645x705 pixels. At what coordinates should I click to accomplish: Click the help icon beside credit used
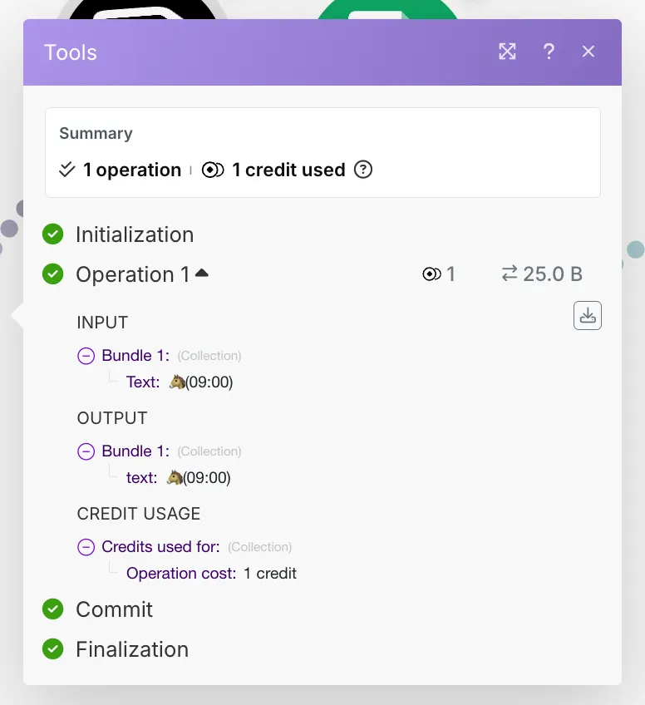click(x=363, y=170)
